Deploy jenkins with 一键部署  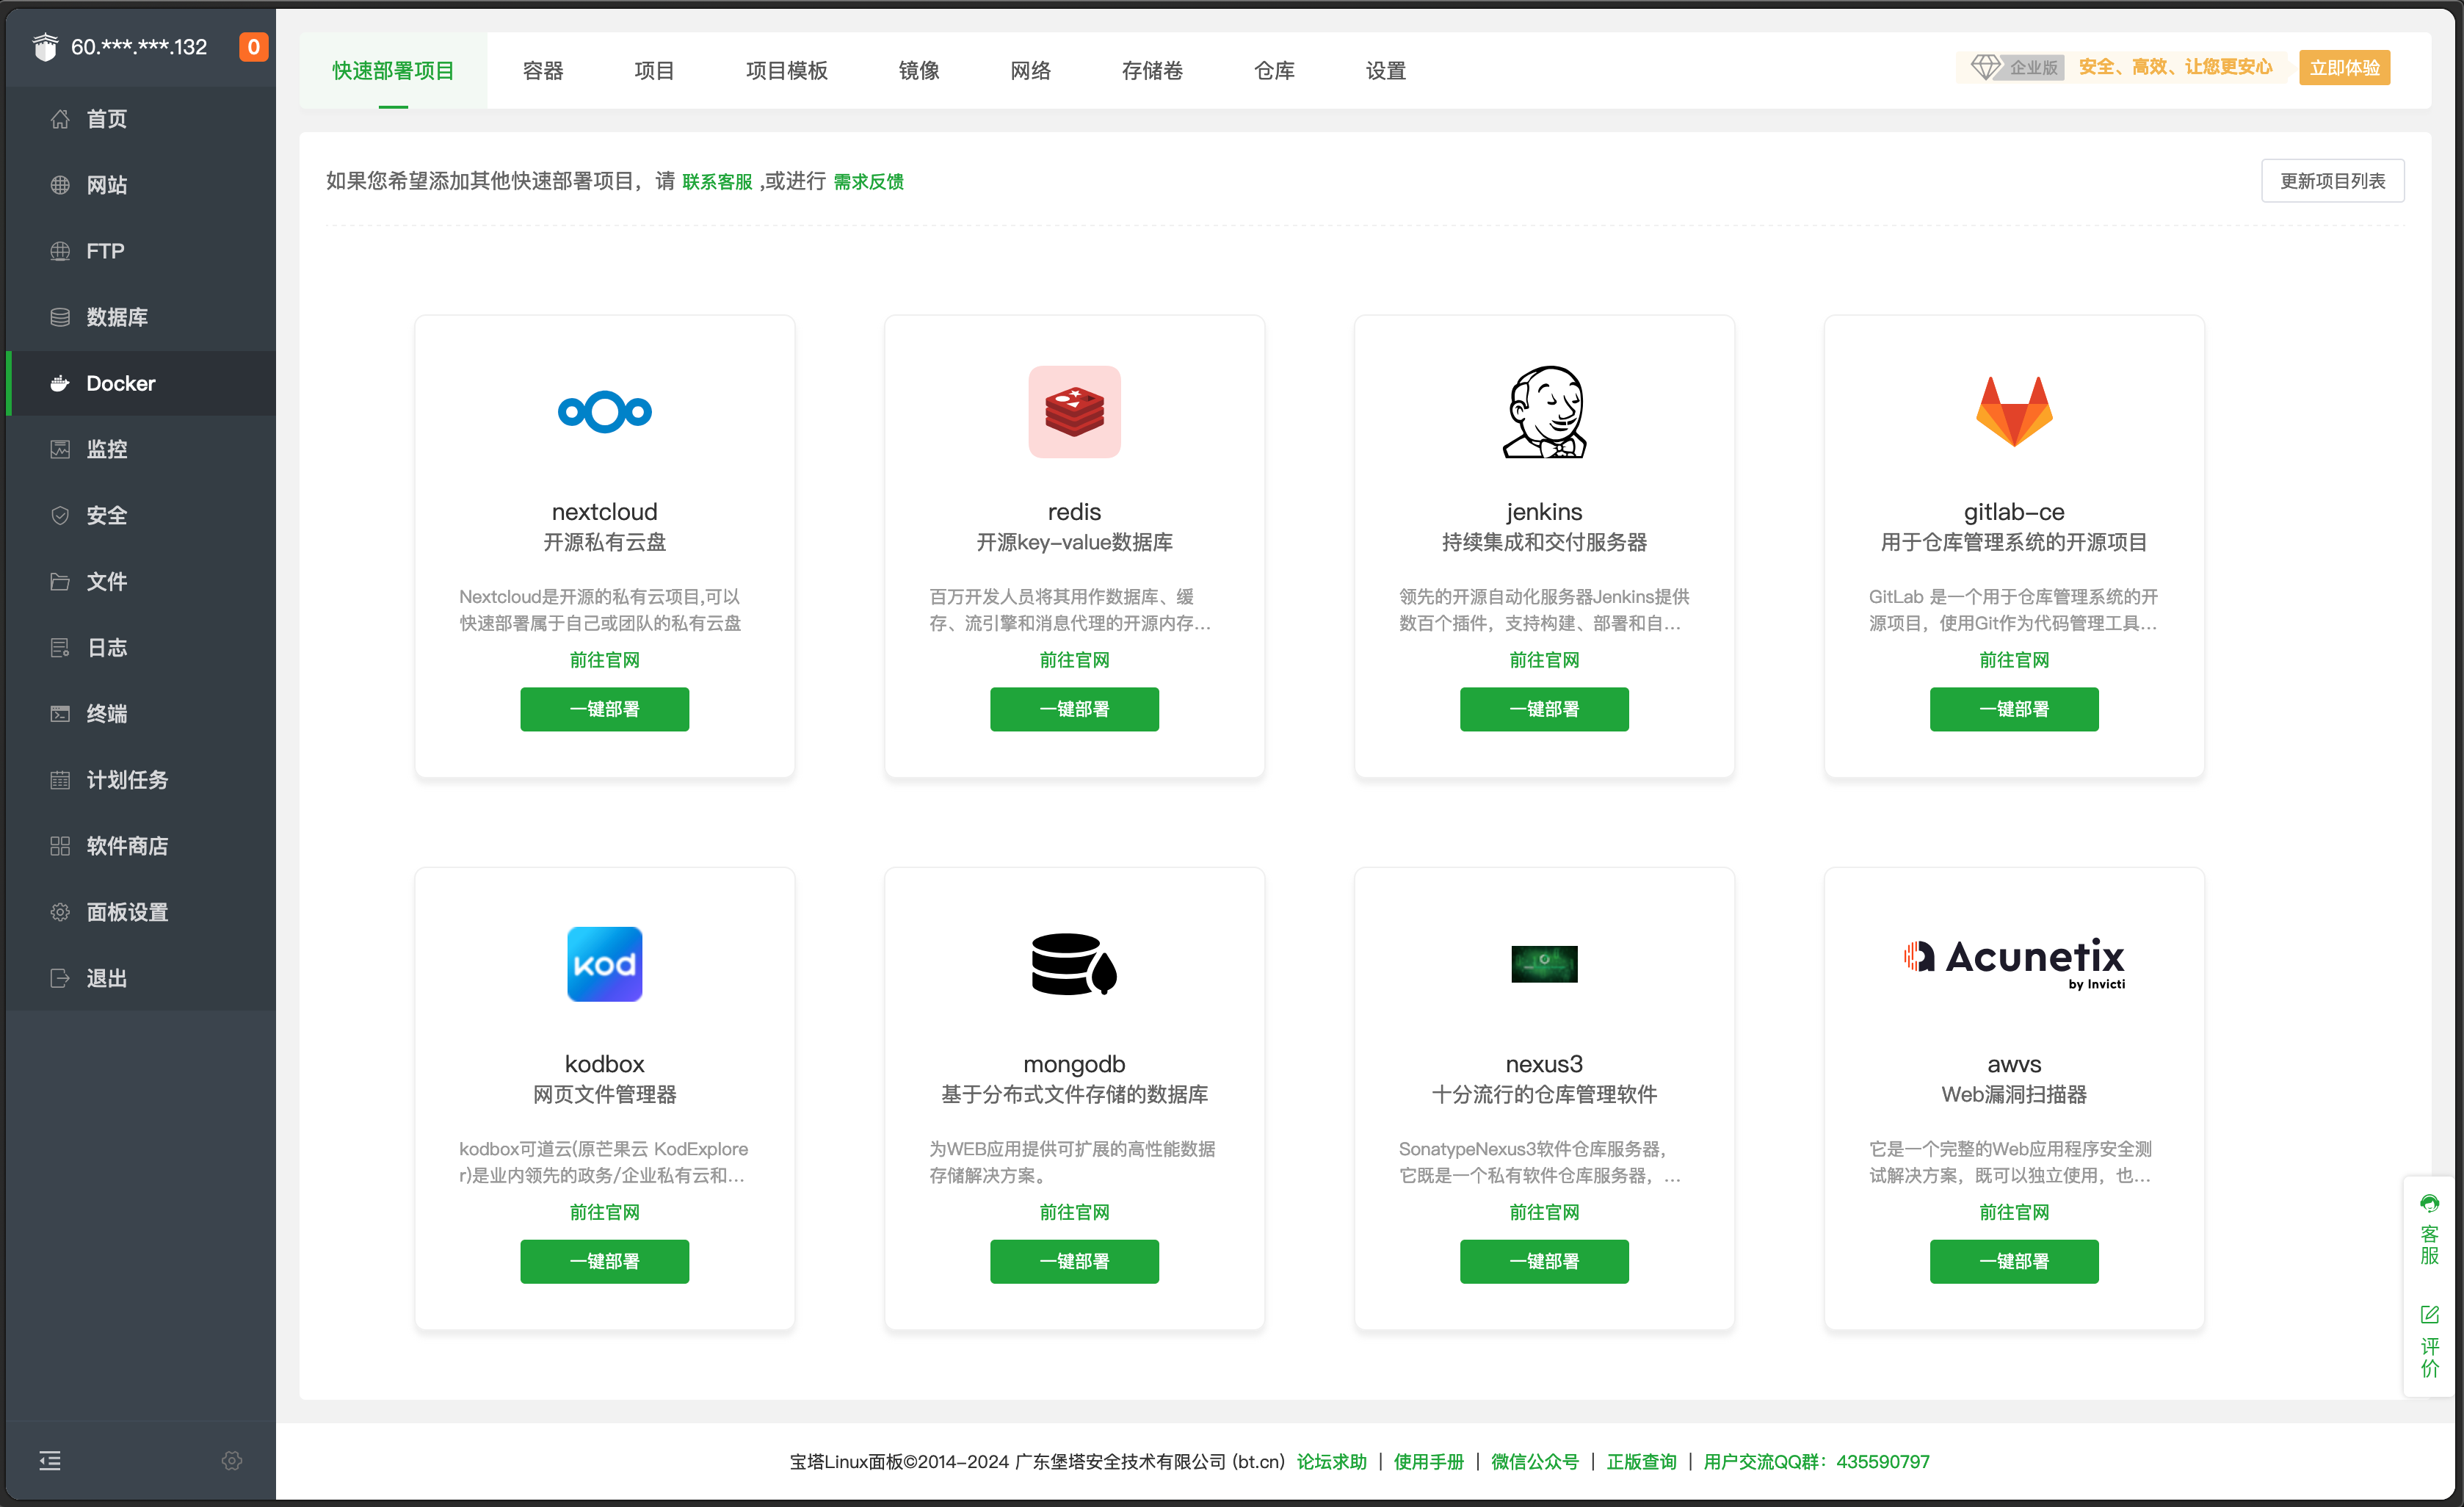(x=1544, y=709)
